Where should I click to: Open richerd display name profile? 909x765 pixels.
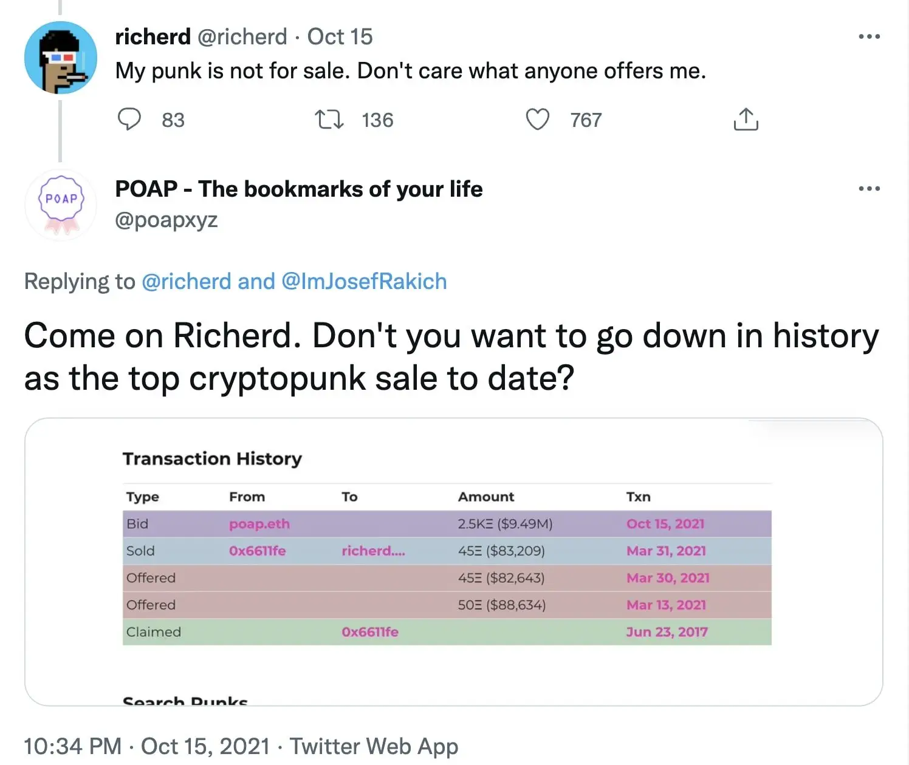(153, 36)
